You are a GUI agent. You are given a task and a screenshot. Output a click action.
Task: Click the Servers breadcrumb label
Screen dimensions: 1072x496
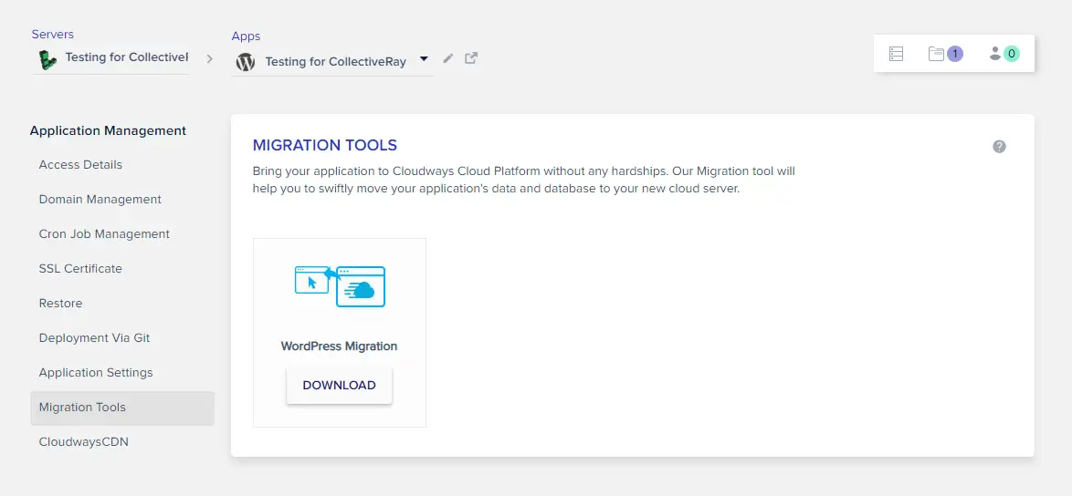tap(53, 34)
